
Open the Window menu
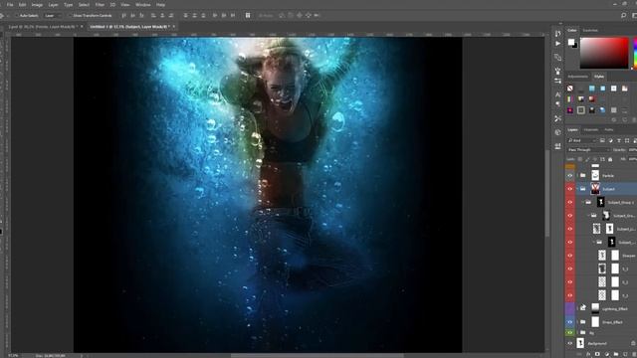coord(142,5)
